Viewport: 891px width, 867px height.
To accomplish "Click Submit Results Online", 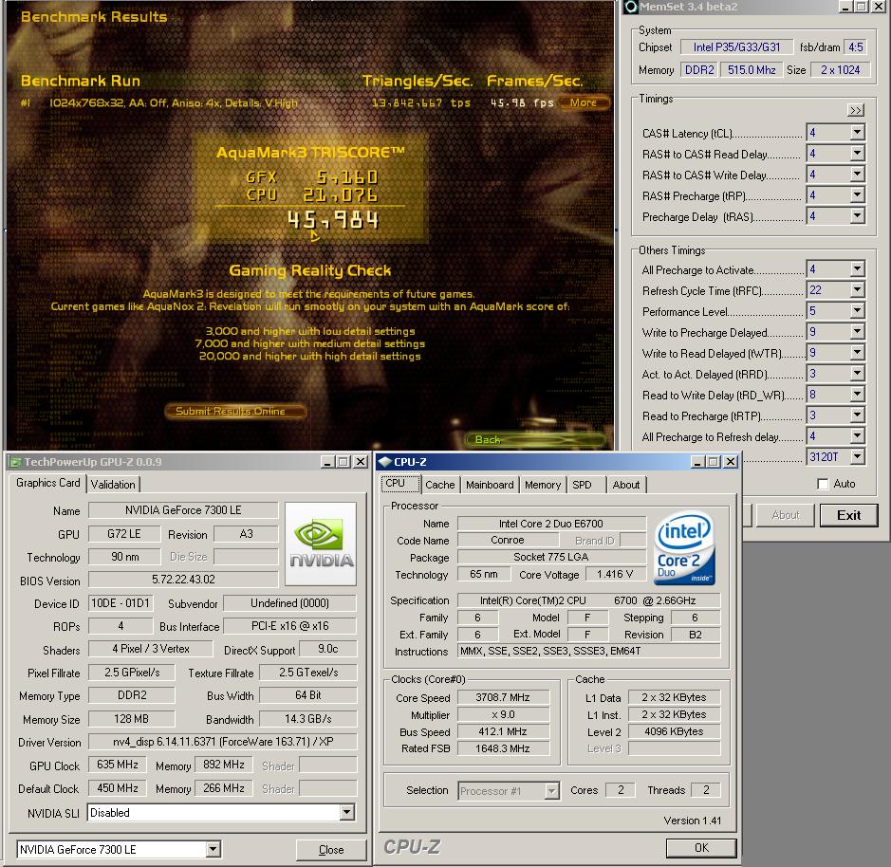I will pyautogui.click(x=234, y=411).
